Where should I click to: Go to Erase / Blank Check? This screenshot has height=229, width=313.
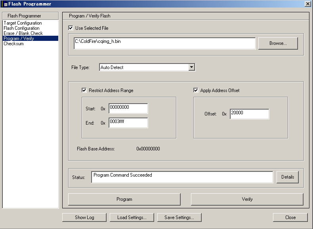[x=23, y=33]
